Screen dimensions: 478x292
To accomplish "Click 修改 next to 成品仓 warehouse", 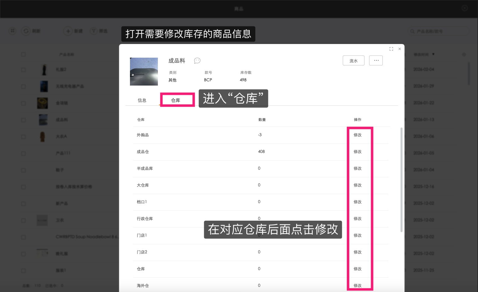I will click(357, 152).
